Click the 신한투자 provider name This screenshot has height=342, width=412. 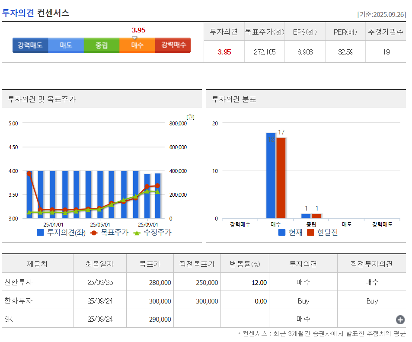click(x=19, y=282)
